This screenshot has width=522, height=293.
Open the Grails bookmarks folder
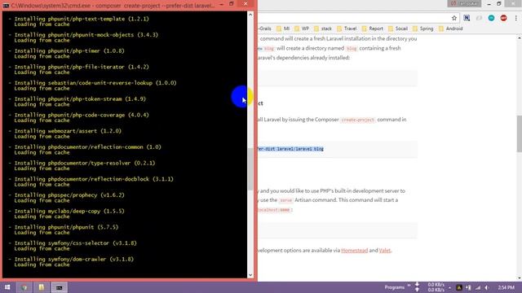pyautogui.click(x=265, y=28)
